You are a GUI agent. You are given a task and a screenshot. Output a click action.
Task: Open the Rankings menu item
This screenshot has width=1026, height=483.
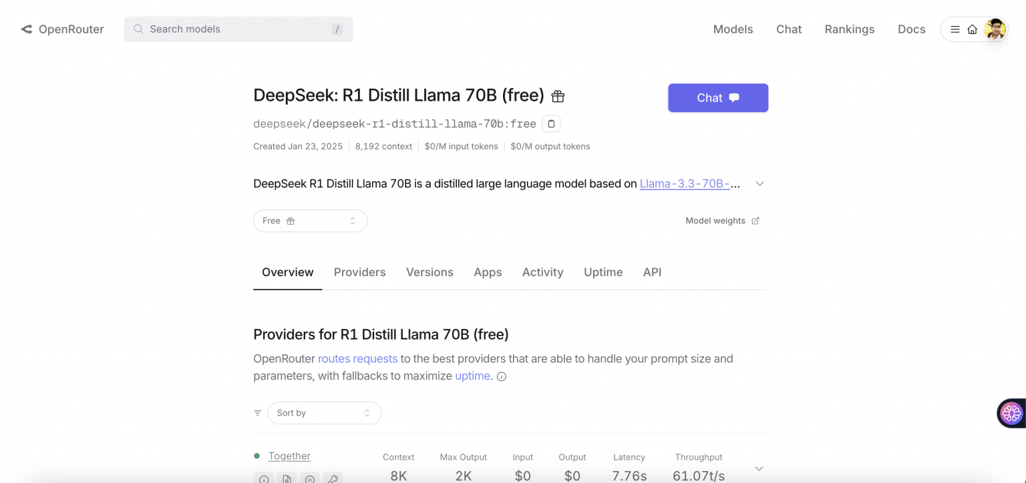coord(849,29)
